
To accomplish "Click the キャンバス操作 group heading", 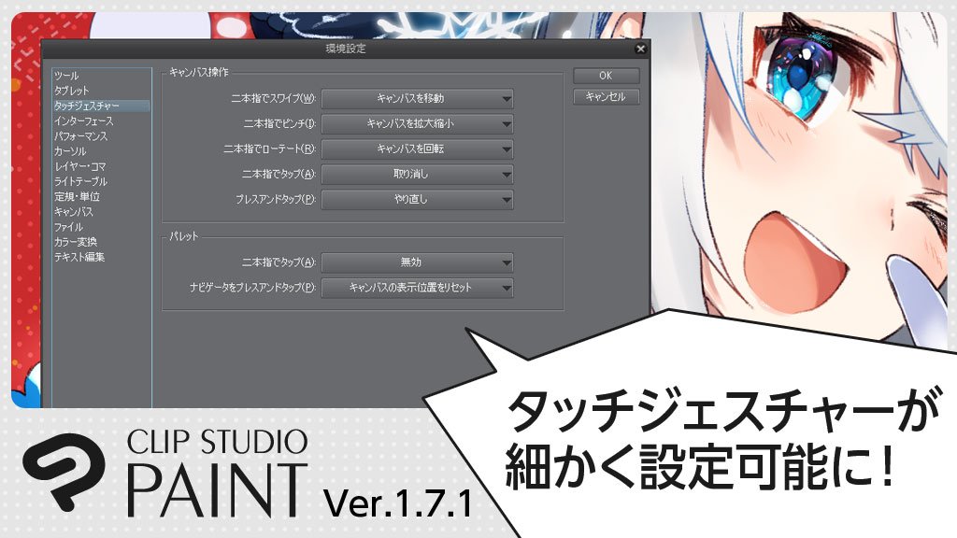I will [x=198, y=73].
